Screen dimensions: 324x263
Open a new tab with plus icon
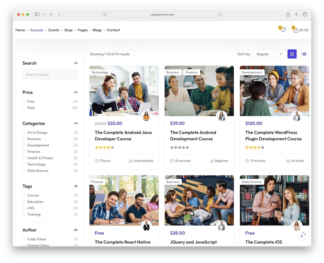pos(296,15)
